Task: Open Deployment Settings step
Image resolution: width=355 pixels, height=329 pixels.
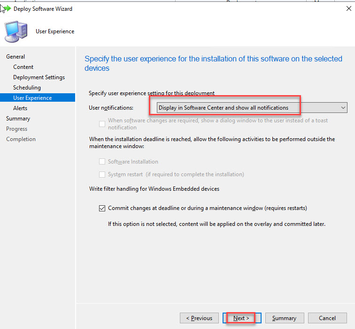Action: (x=39, y=77)
